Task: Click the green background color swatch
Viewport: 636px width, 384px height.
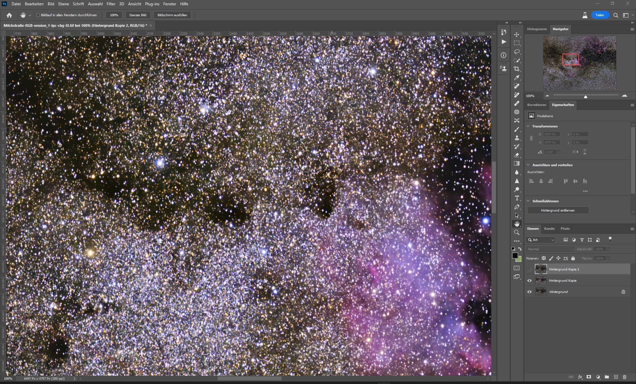Action: [x=519, y=260]
